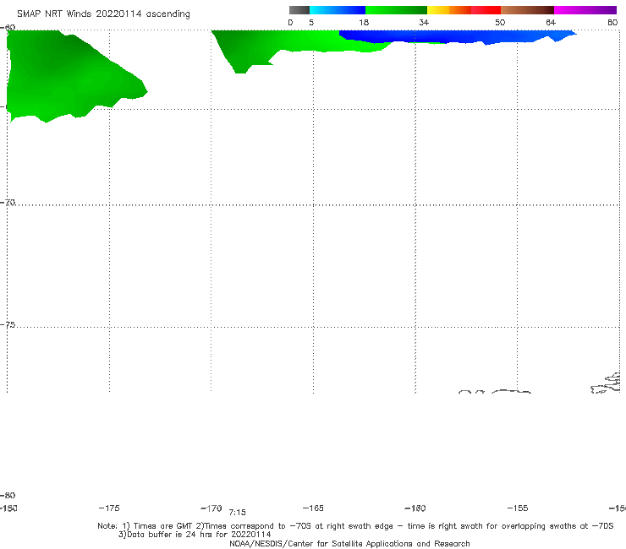Click the longitude label '-160'
Screen dimensions: 626x549
coord(415,508)
